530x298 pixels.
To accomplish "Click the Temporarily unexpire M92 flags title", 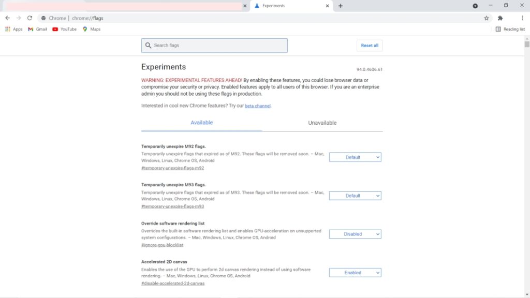I will click(173, 146).
